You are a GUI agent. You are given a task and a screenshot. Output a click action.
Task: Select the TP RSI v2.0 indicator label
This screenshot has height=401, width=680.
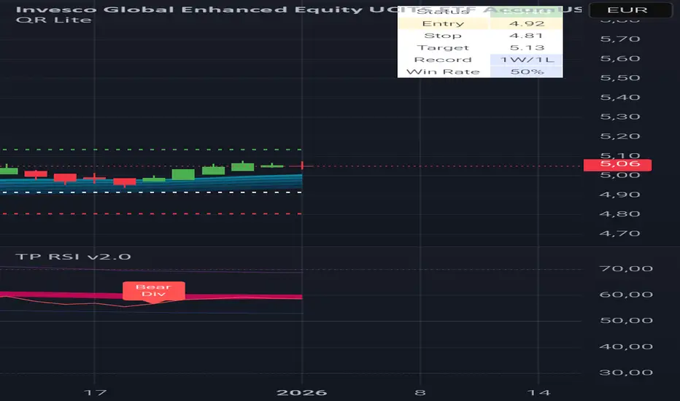pyautogui.click(x=73, y=257)
